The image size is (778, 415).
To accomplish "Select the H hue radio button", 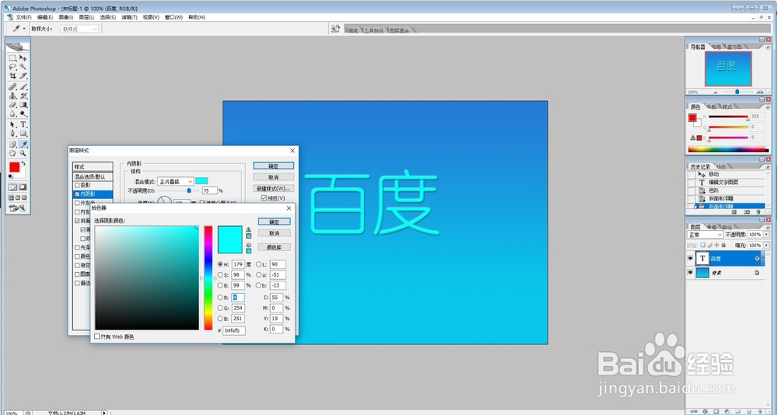I will coord(220,264).
